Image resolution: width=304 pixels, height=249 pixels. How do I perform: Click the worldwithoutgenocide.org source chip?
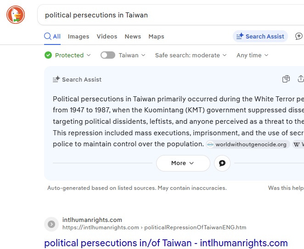coord(248,144)
